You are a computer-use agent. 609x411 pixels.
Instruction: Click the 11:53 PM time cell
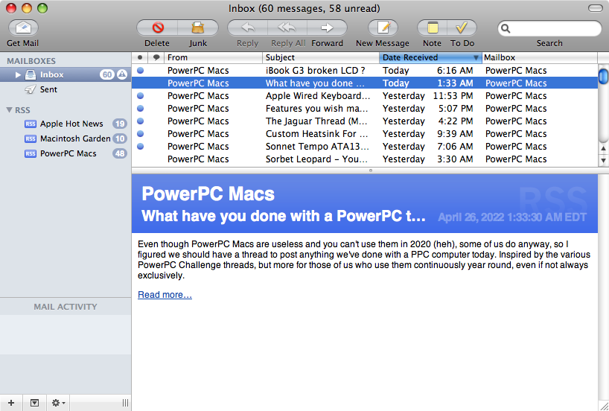pyautogui.click(x=453, y=95)
